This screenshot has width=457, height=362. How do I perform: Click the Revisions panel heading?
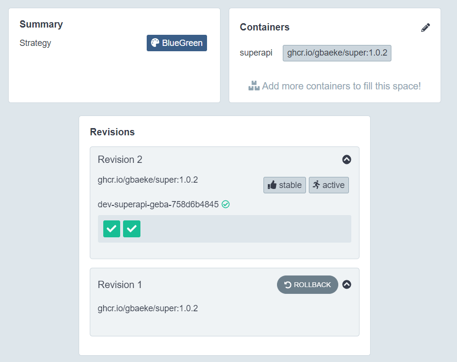tap(112, 132)
